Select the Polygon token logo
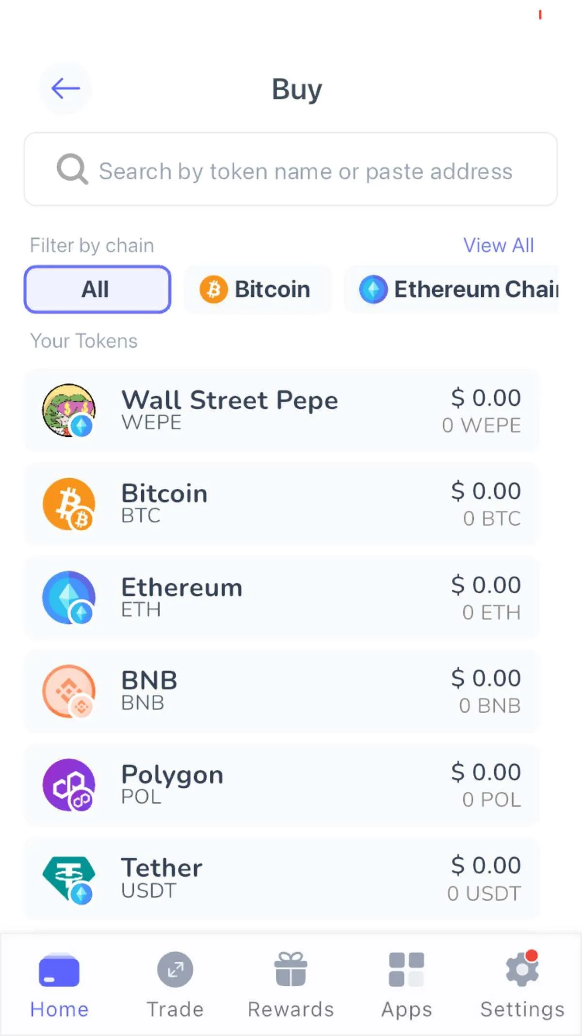Viewport: 582px width, 1036px height. pos(68,785)
